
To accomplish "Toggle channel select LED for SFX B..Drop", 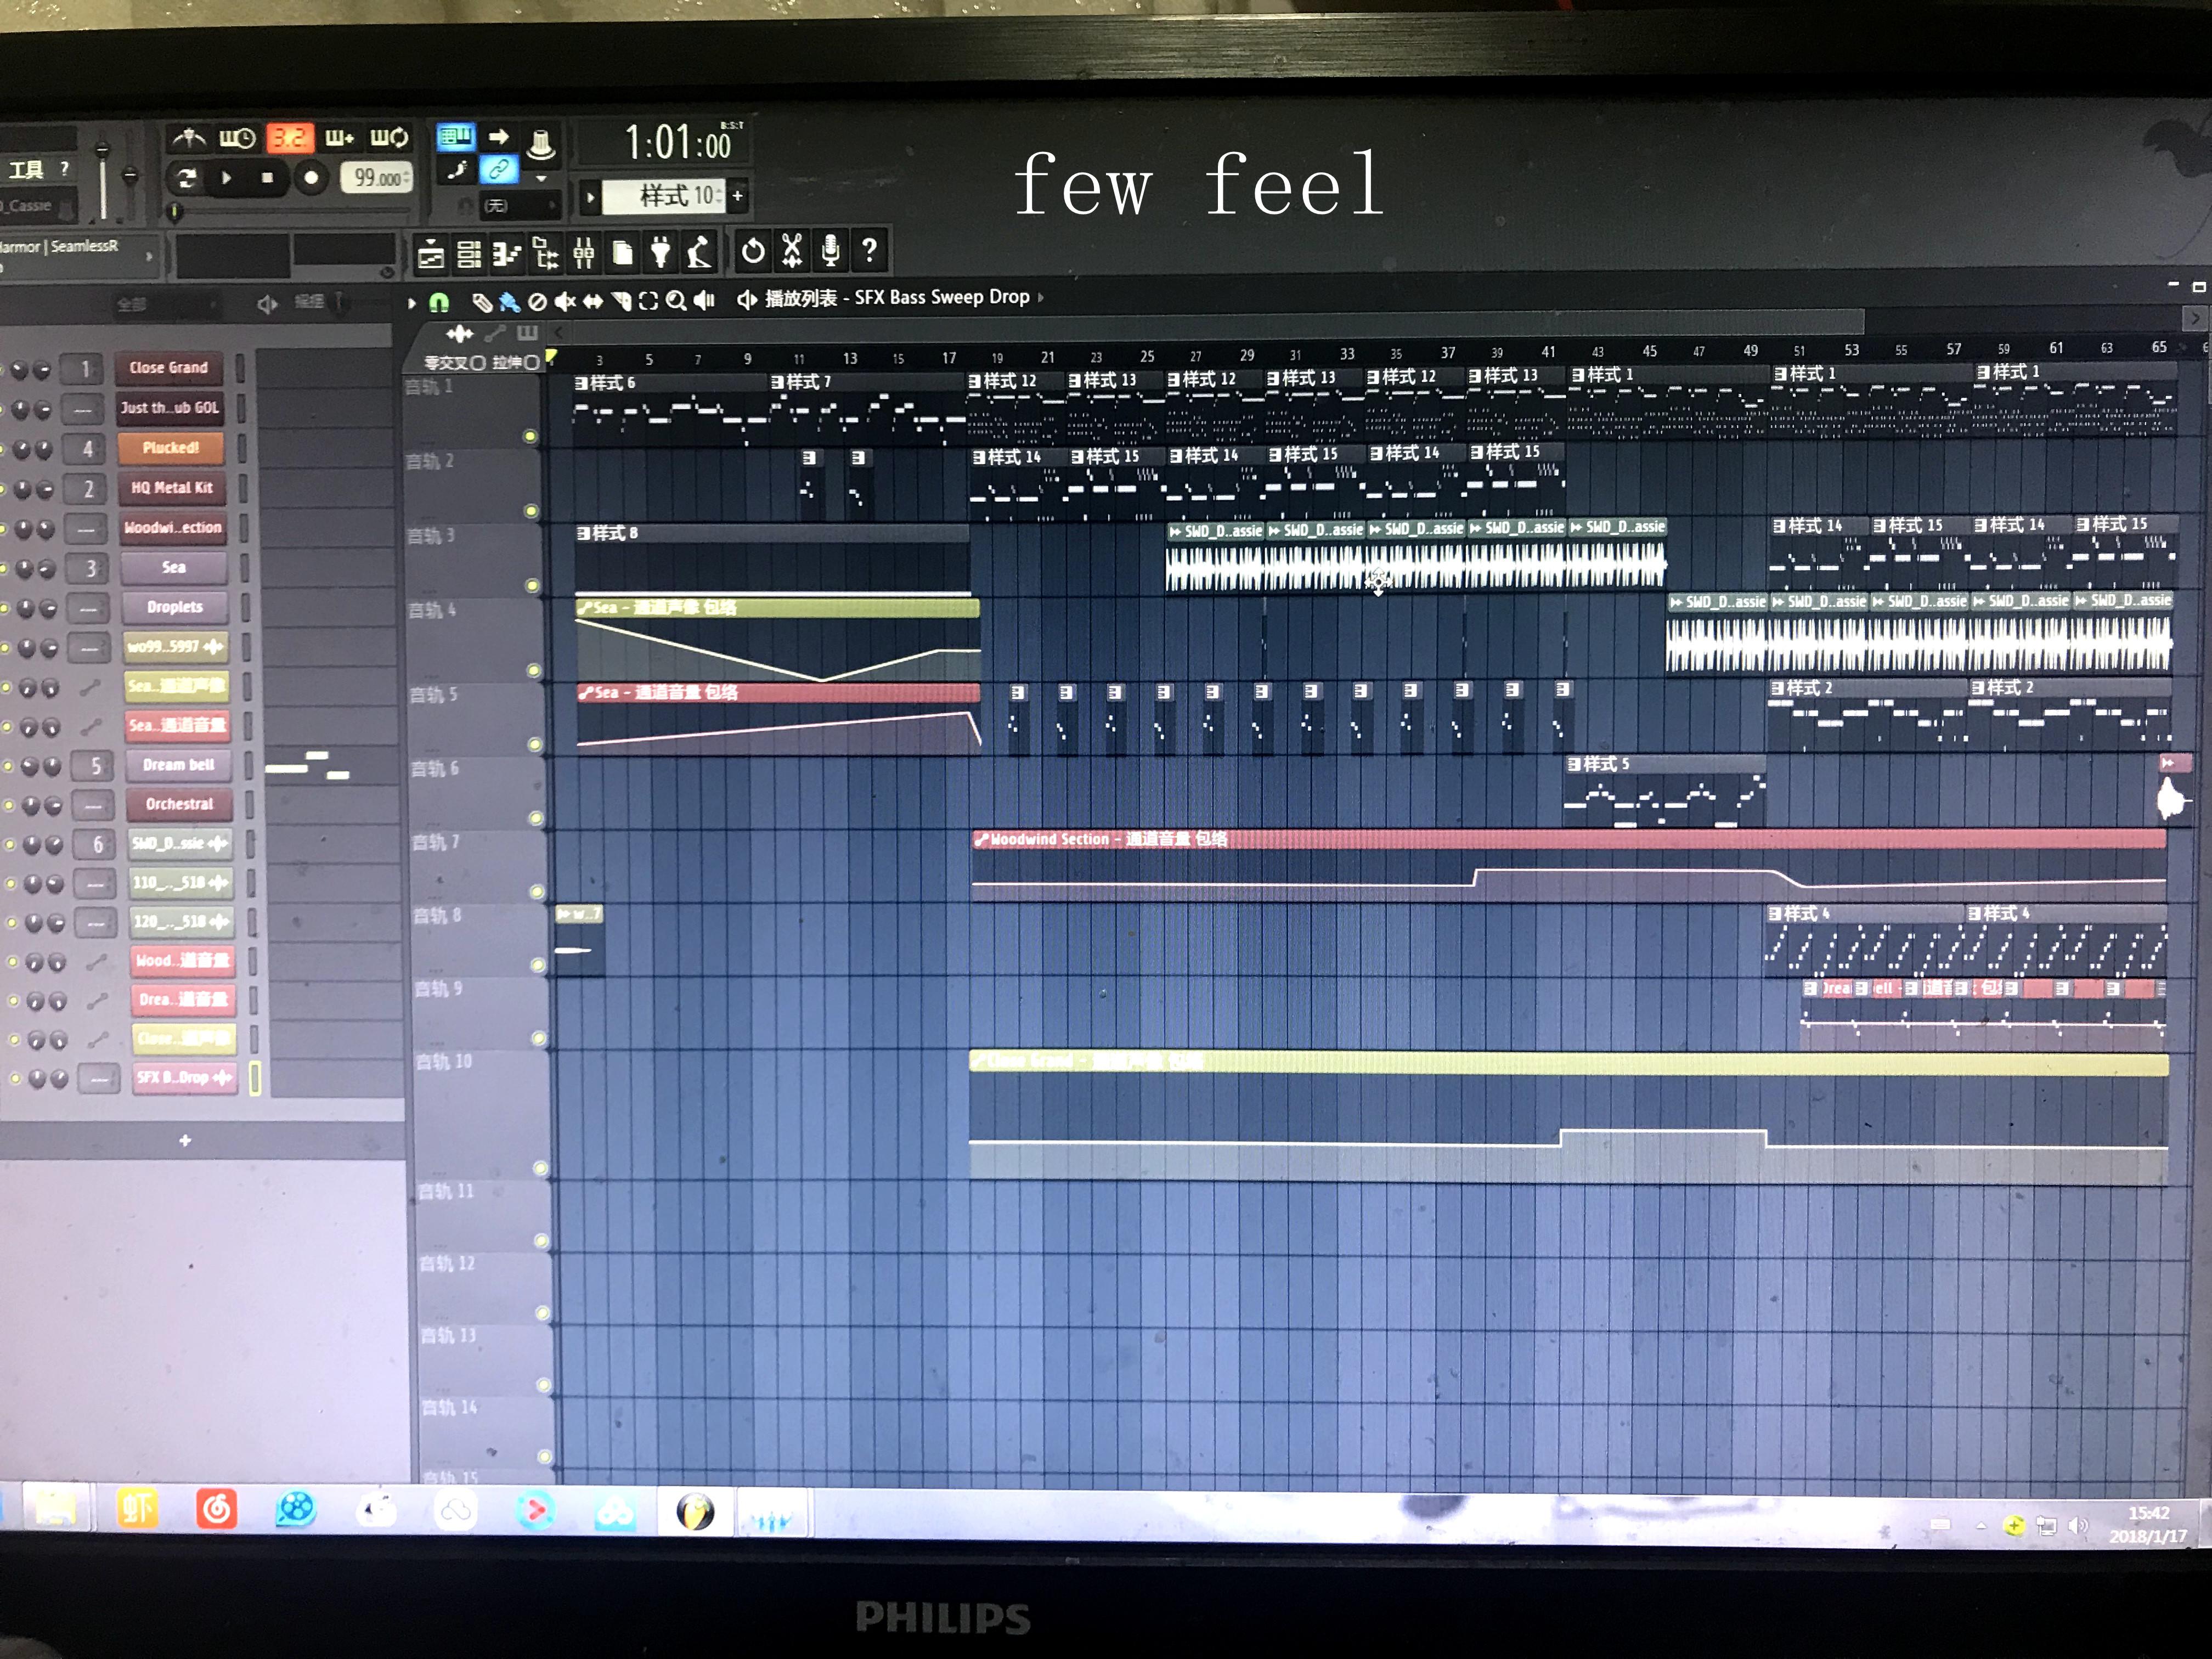I will point(255,1079).
